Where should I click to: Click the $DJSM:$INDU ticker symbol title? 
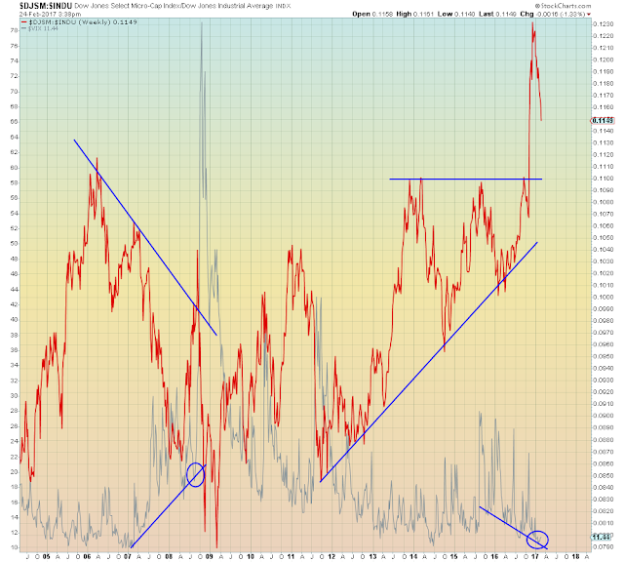click(x=46, y=6)
